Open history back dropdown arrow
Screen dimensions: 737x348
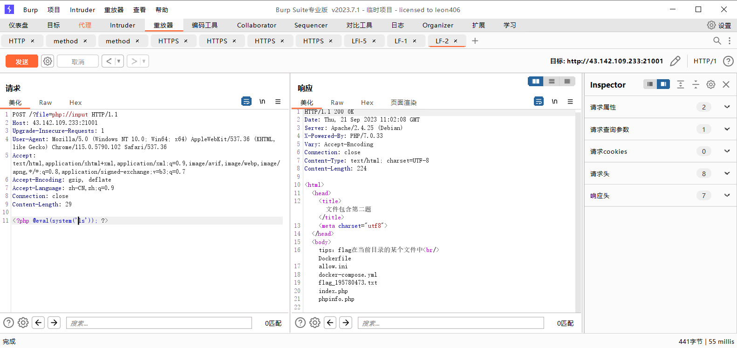point(118,61)
